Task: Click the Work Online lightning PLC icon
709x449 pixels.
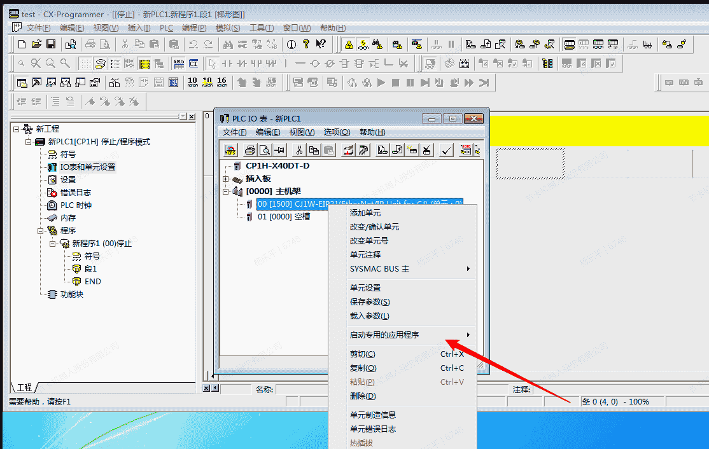Action: [x=363, y=44]
